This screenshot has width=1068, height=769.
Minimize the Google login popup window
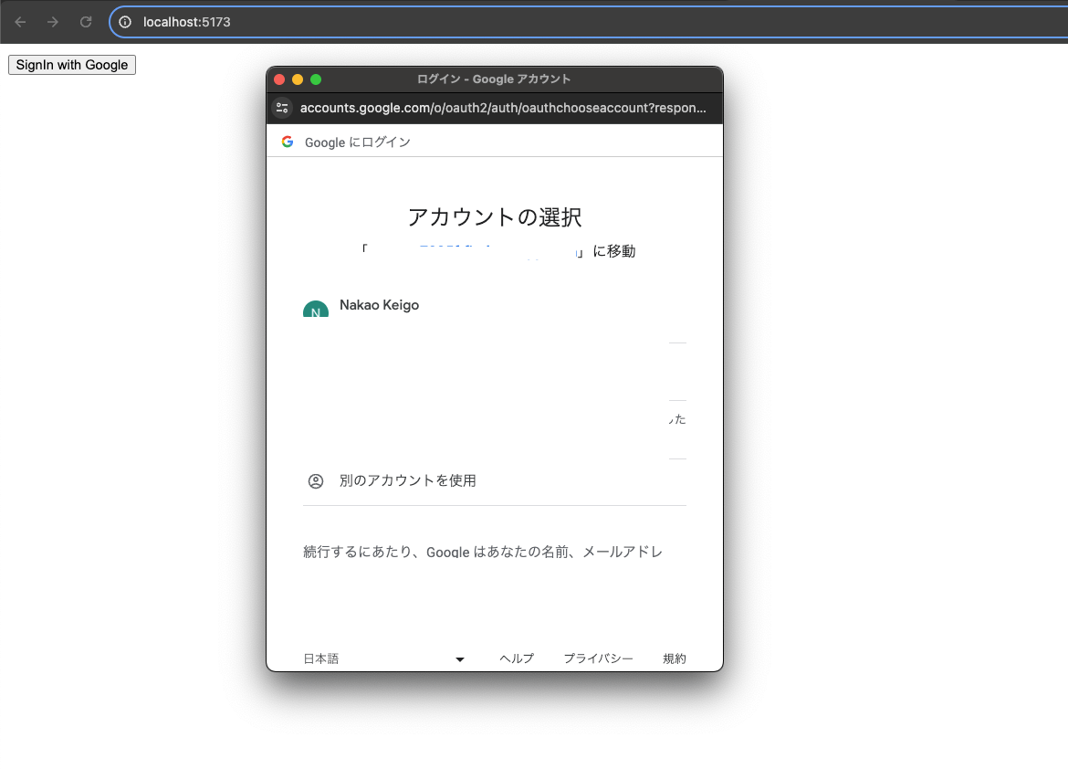(x=298, y=79)
